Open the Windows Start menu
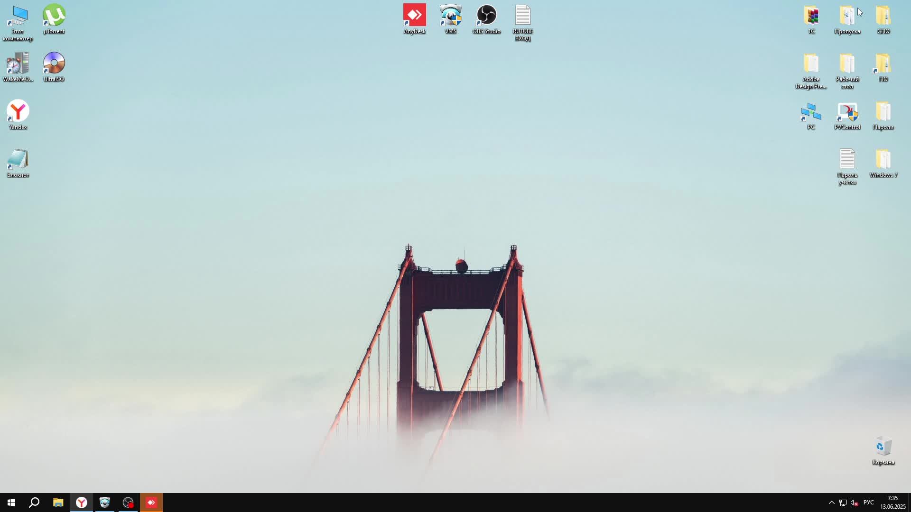The image size is (911, 512). tap(11, 503)
